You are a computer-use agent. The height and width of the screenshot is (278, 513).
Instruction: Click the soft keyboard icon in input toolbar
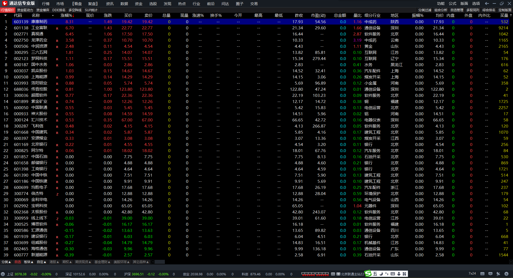click(392, 274)
